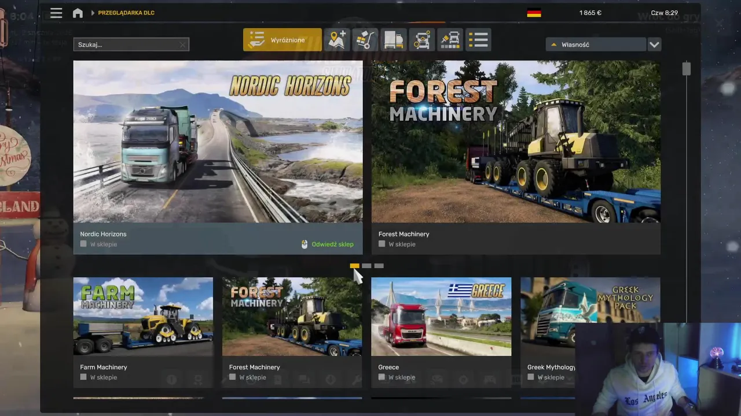741x416 pixels.
Task: Click Odwiedź sklep link
Action: point(332,244)
